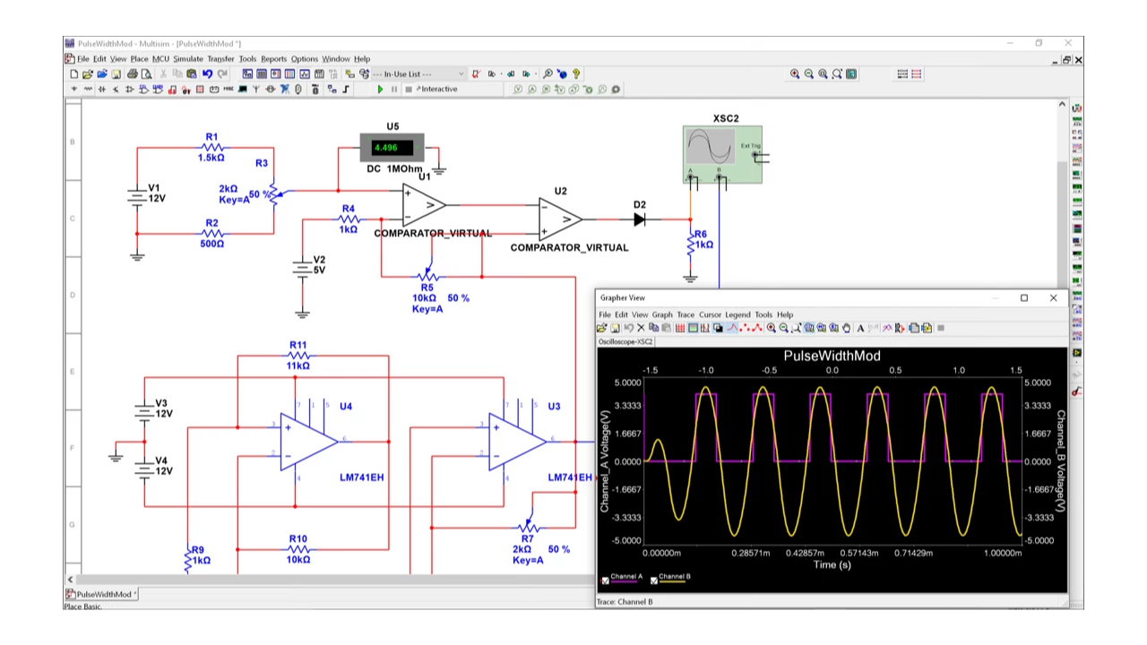
Task: Click the yellow Help question mark icon
Action: click(576, 74)
